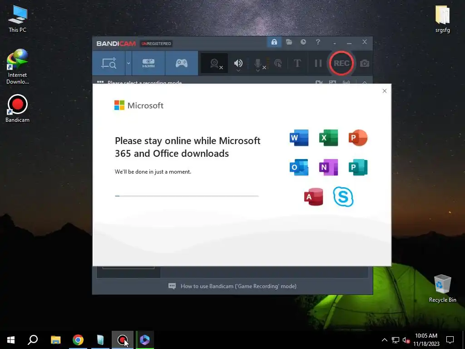Screen dimensions: 465x349
Task: Click the Excel icon in Office installer
Action: click(329, 138)
